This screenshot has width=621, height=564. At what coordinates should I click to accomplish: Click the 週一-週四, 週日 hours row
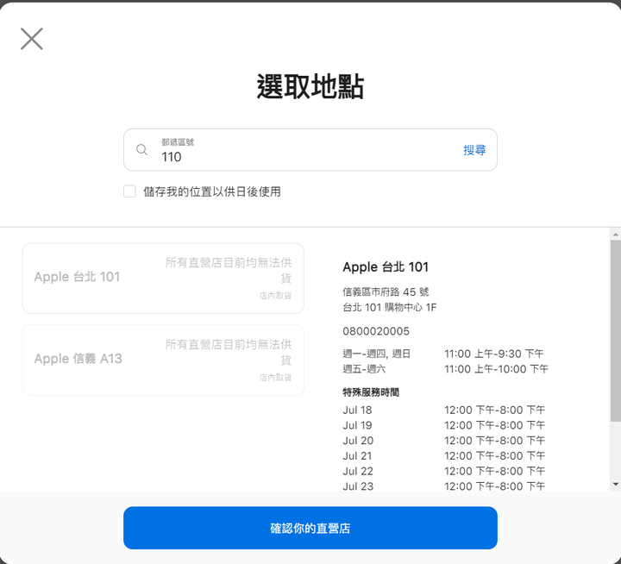pos(443,354)
